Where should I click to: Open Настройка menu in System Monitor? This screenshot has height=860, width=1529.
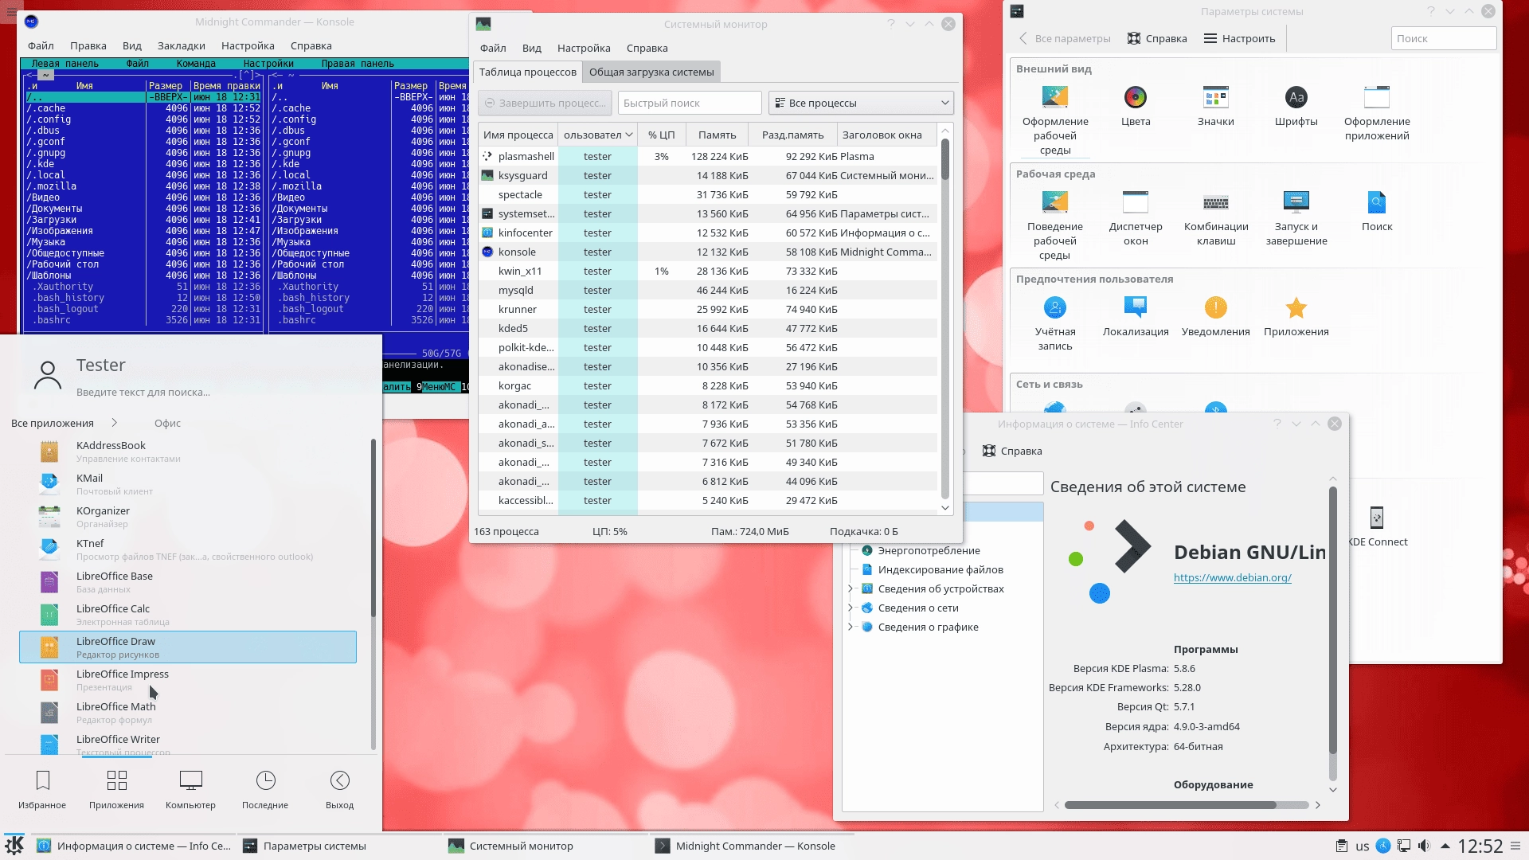[584, 48]
